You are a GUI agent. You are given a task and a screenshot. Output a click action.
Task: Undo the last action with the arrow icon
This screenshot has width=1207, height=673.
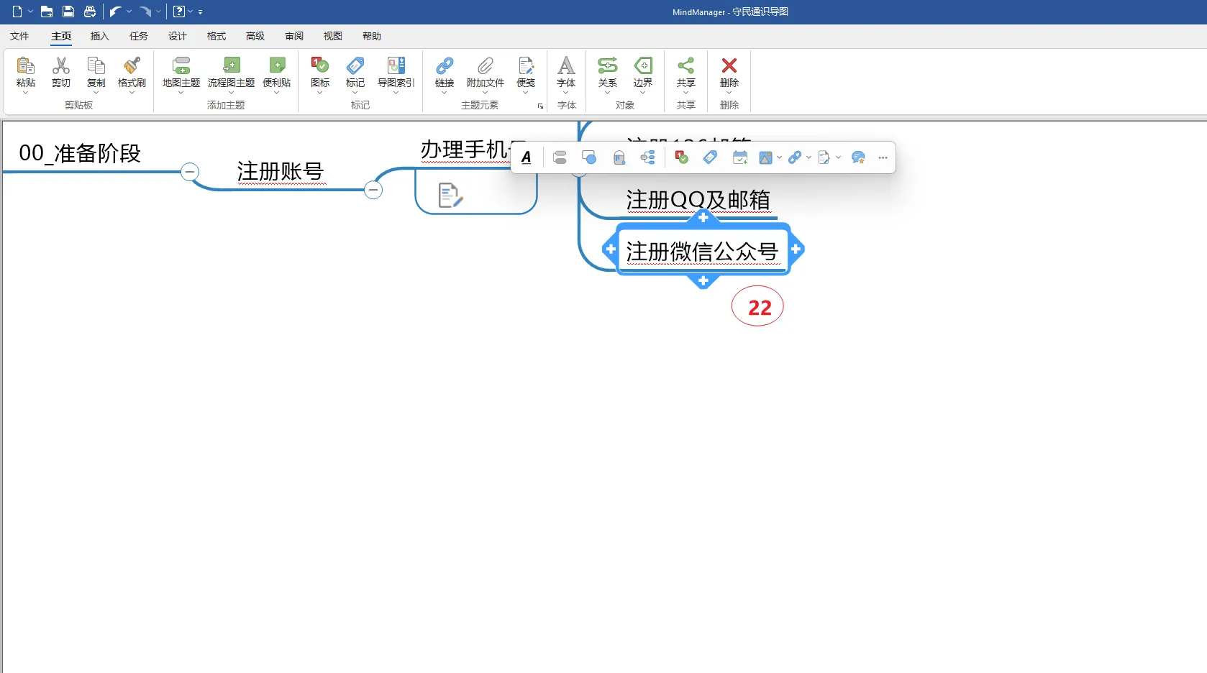tap(115, 12)
